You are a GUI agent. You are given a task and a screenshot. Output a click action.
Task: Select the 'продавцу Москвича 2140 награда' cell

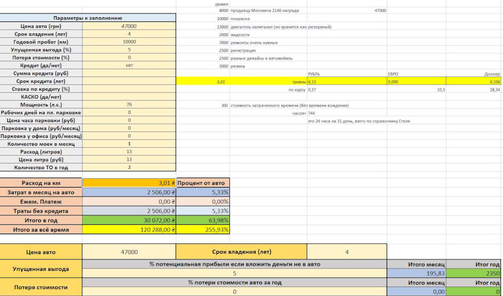(x=268, y=10)
